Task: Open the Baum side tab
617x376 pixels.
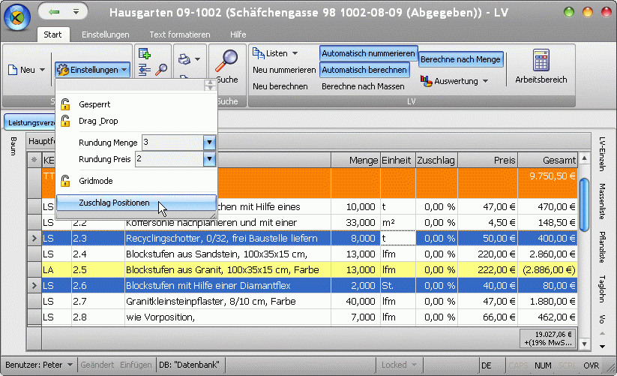Action: (x=13, y=146)
